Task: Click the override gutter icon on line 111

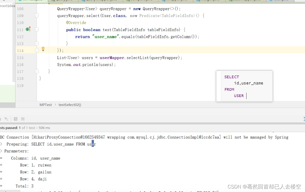Action: 28,29
